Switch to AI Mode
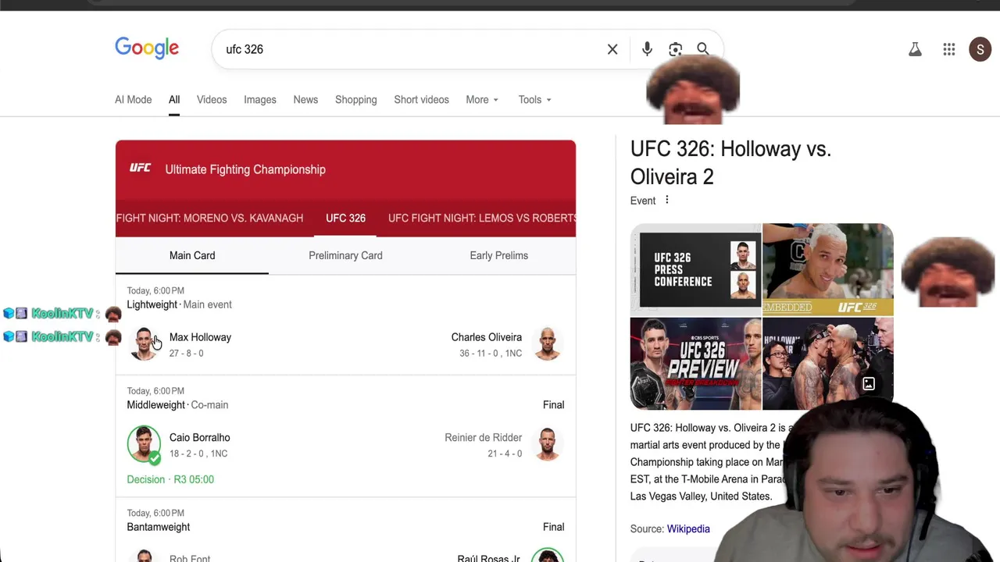Screen dimensions: 1000x562 pyautogui.click(x=134, y=100)
